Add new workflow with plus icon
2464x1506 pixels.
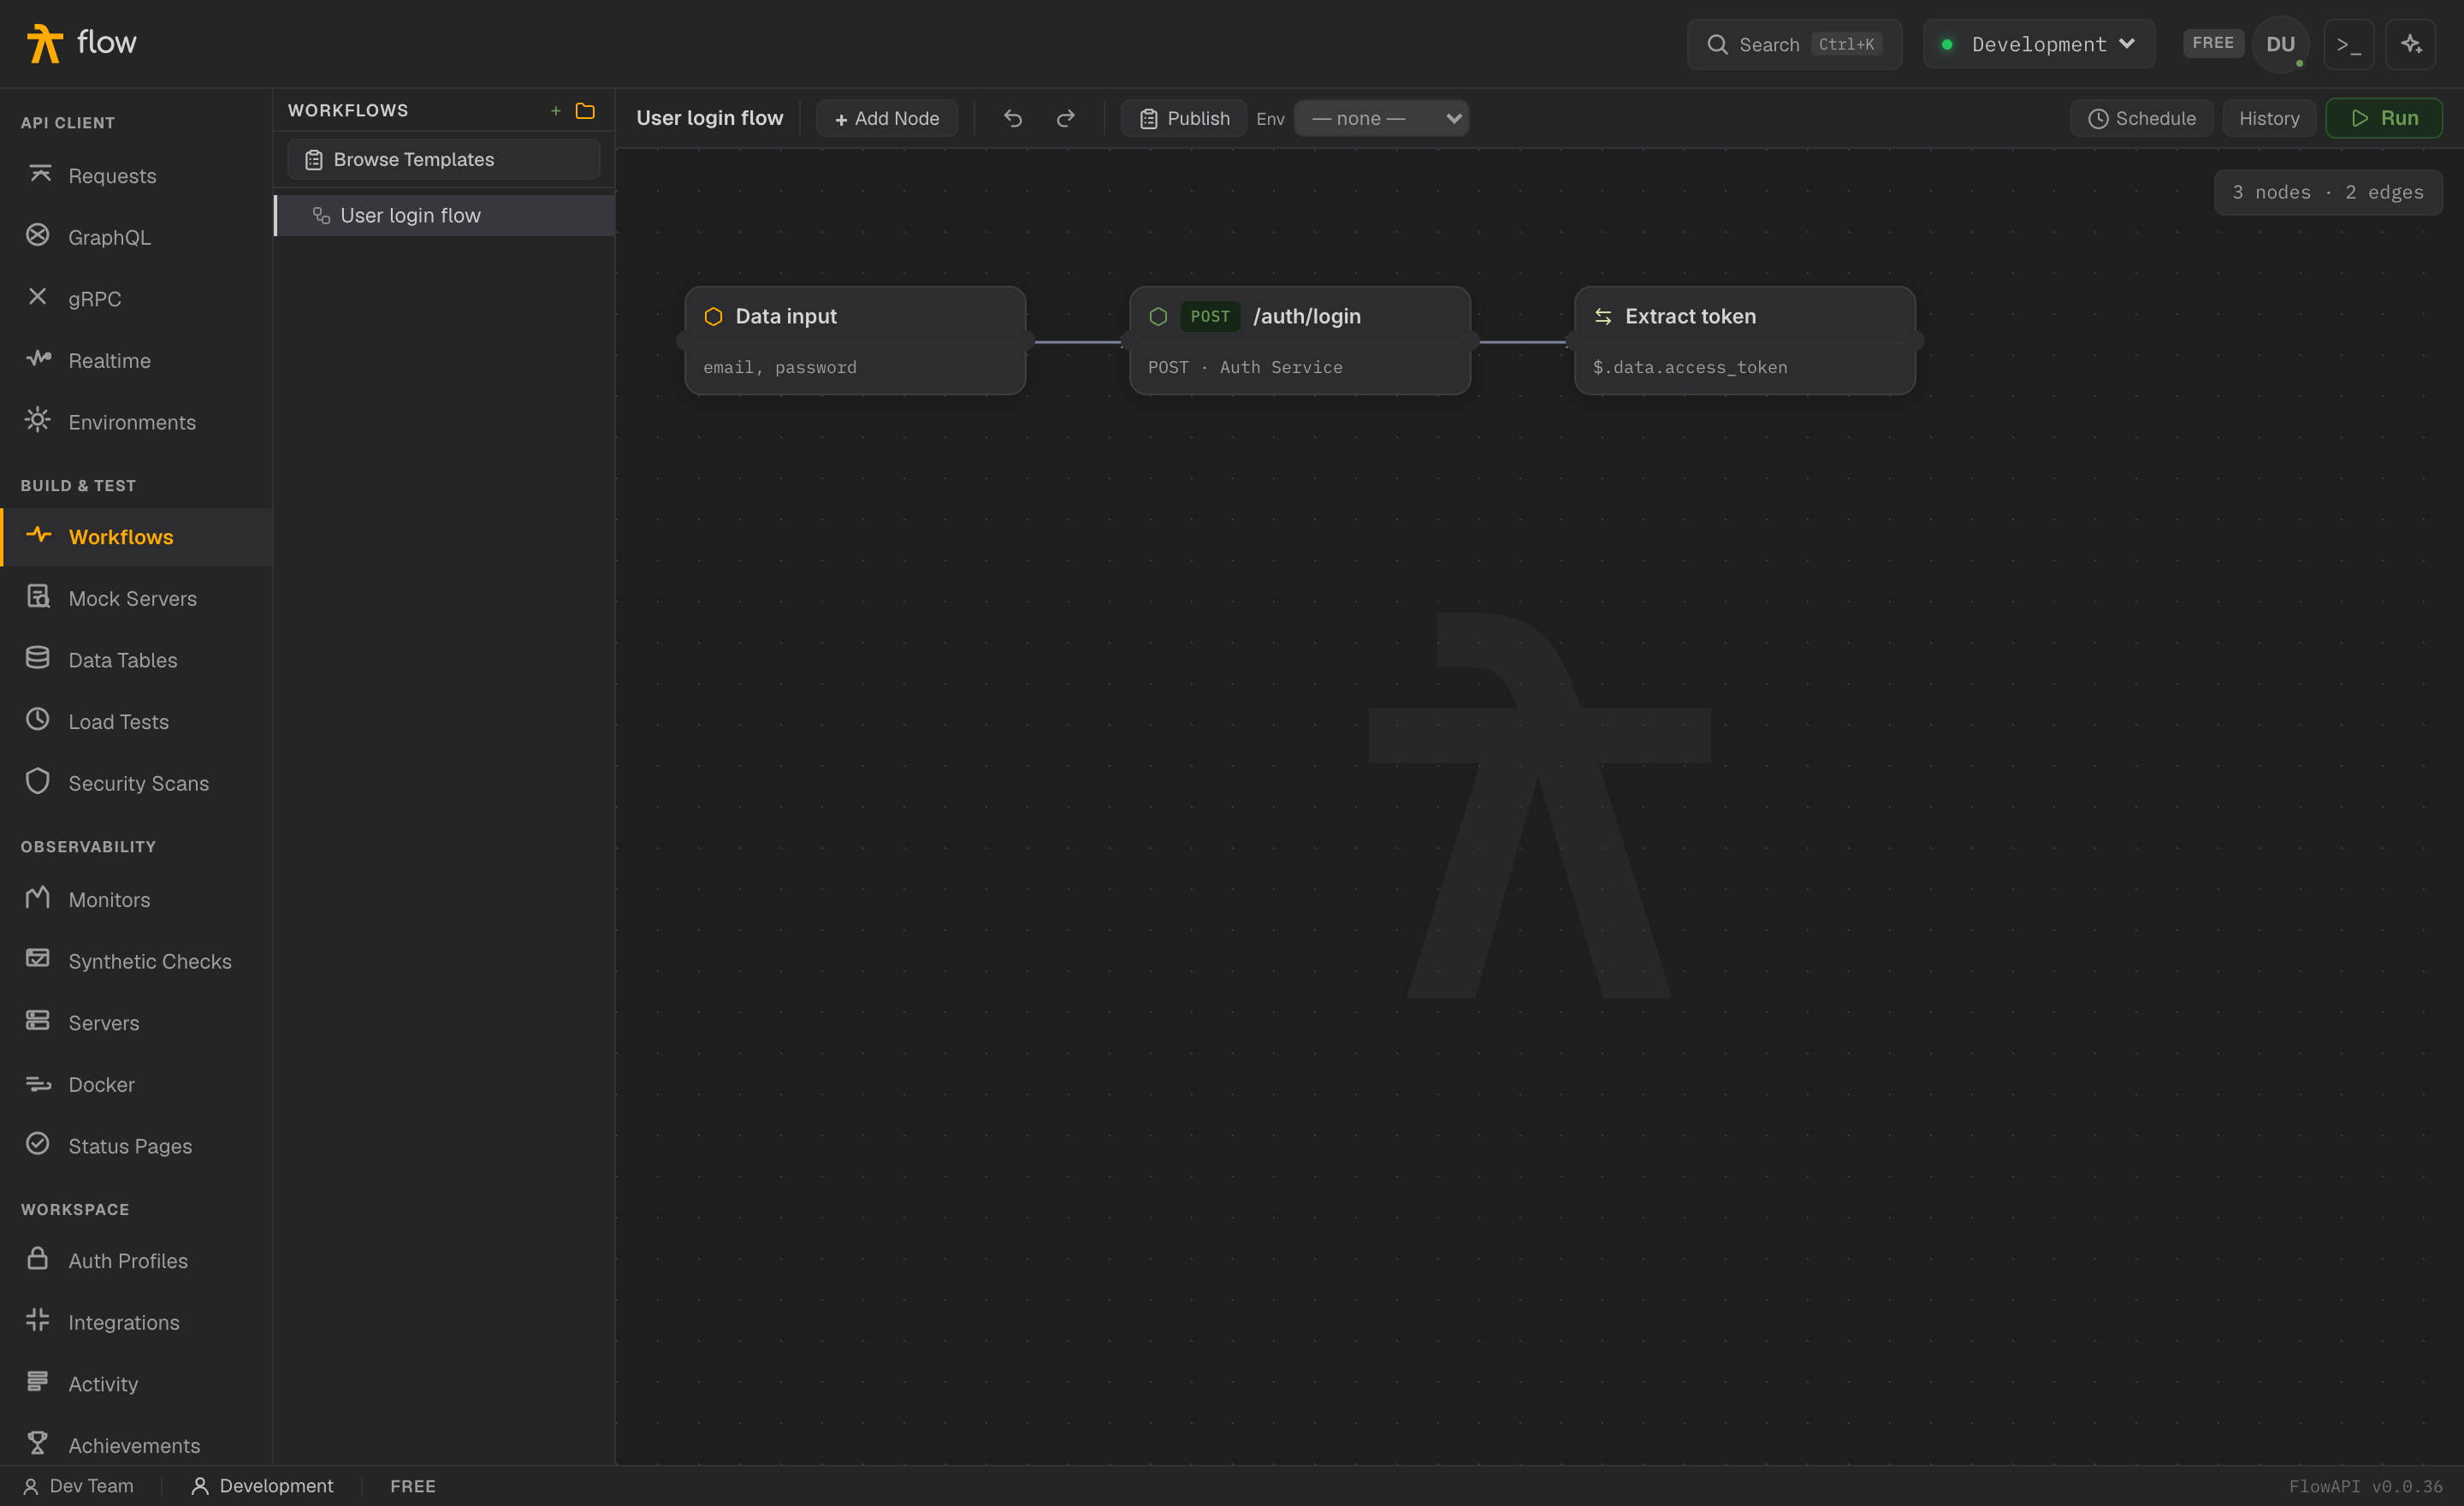click(556, 110)
